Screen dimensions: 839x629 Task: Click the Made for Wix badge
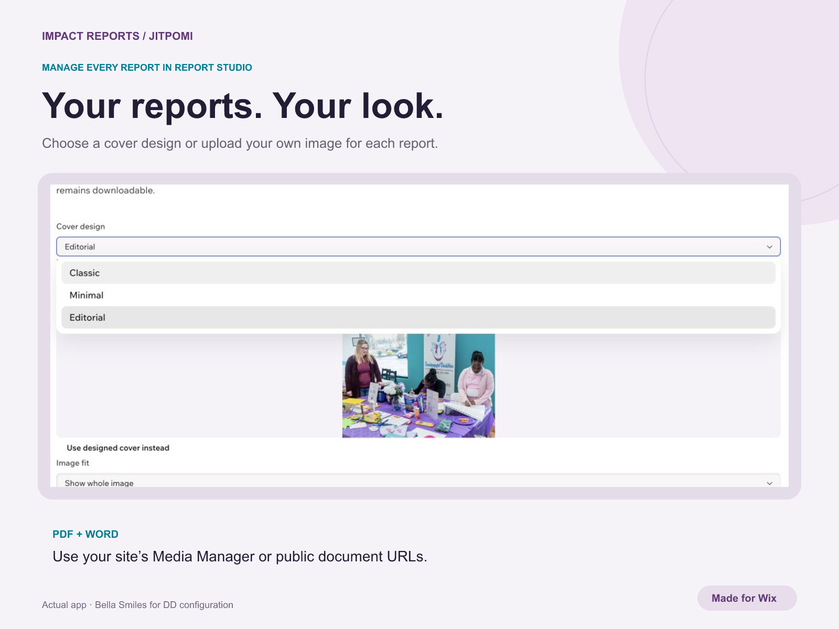tap(747, 598)
